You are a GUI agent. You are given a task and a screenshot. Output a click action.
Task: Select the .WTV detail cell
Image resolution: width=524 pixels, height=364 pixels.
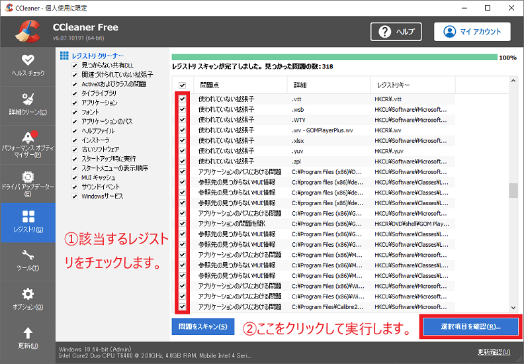point(298,120)
